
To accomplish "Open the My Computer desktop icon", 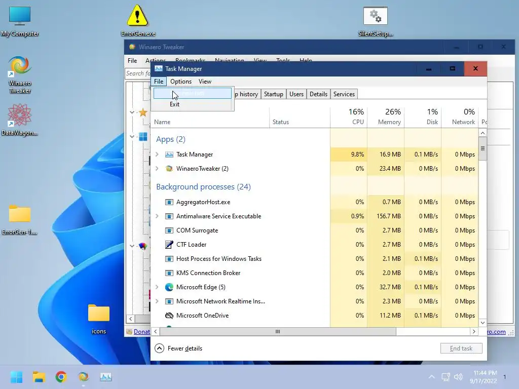I will click(x=20, y=21).
